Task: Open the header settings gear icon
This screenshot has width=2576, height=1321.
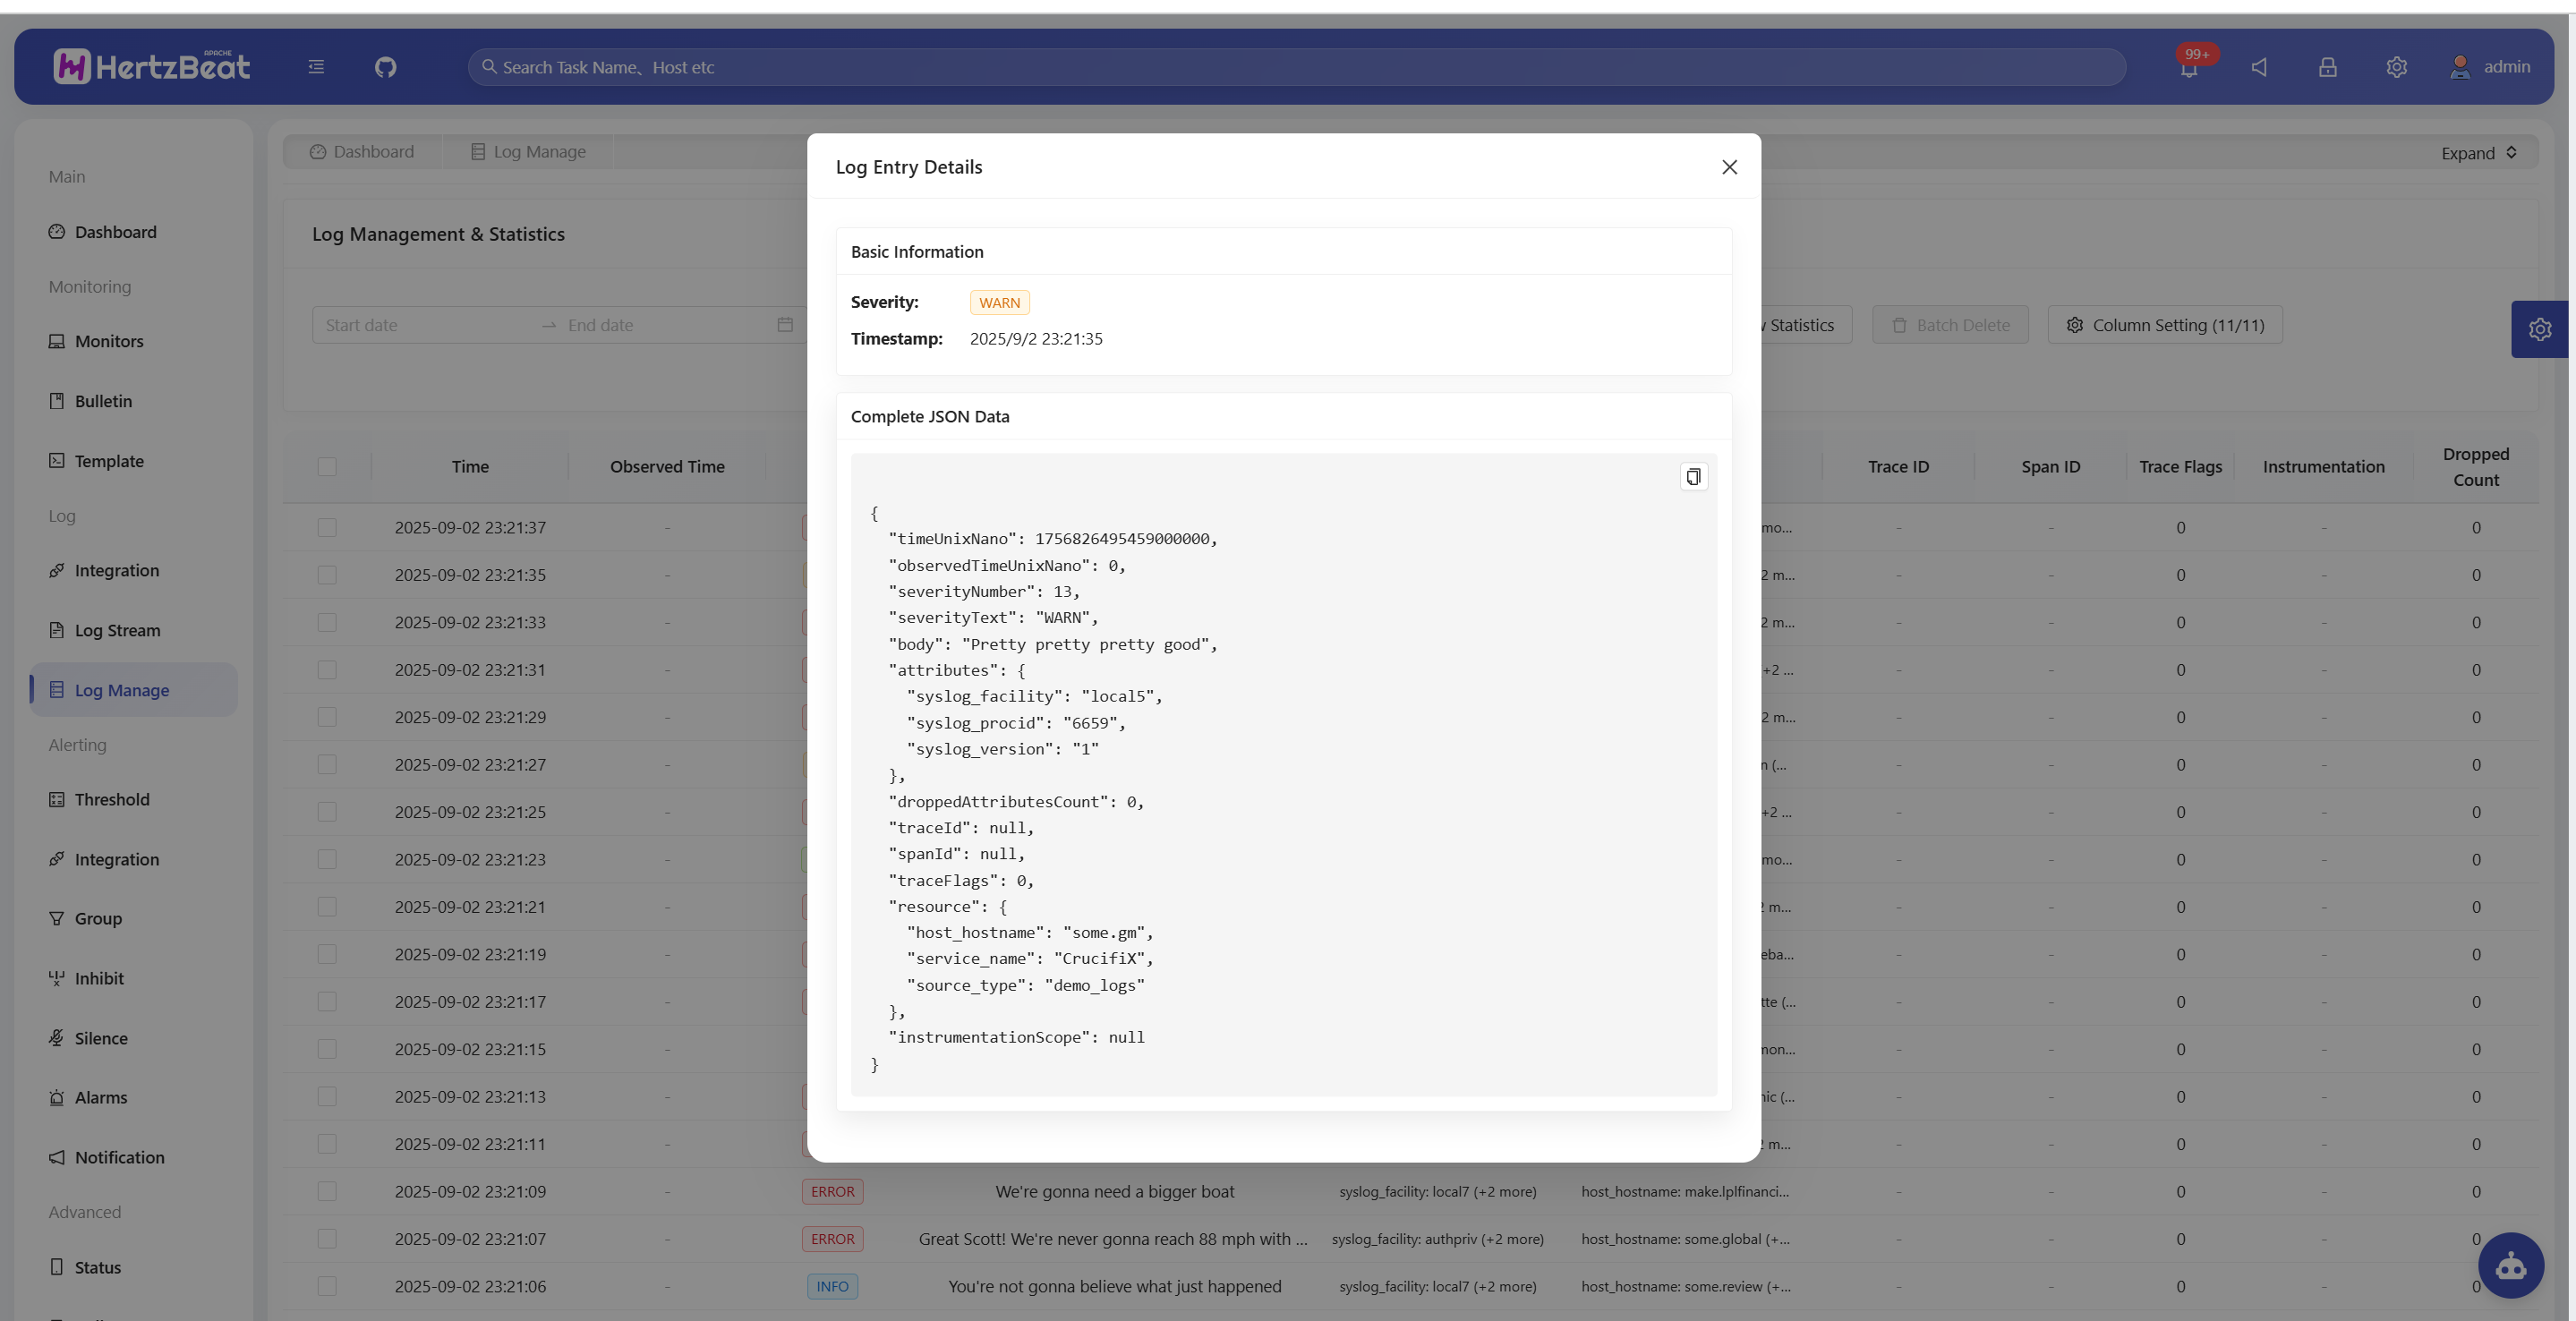Action: [2396, 67]
